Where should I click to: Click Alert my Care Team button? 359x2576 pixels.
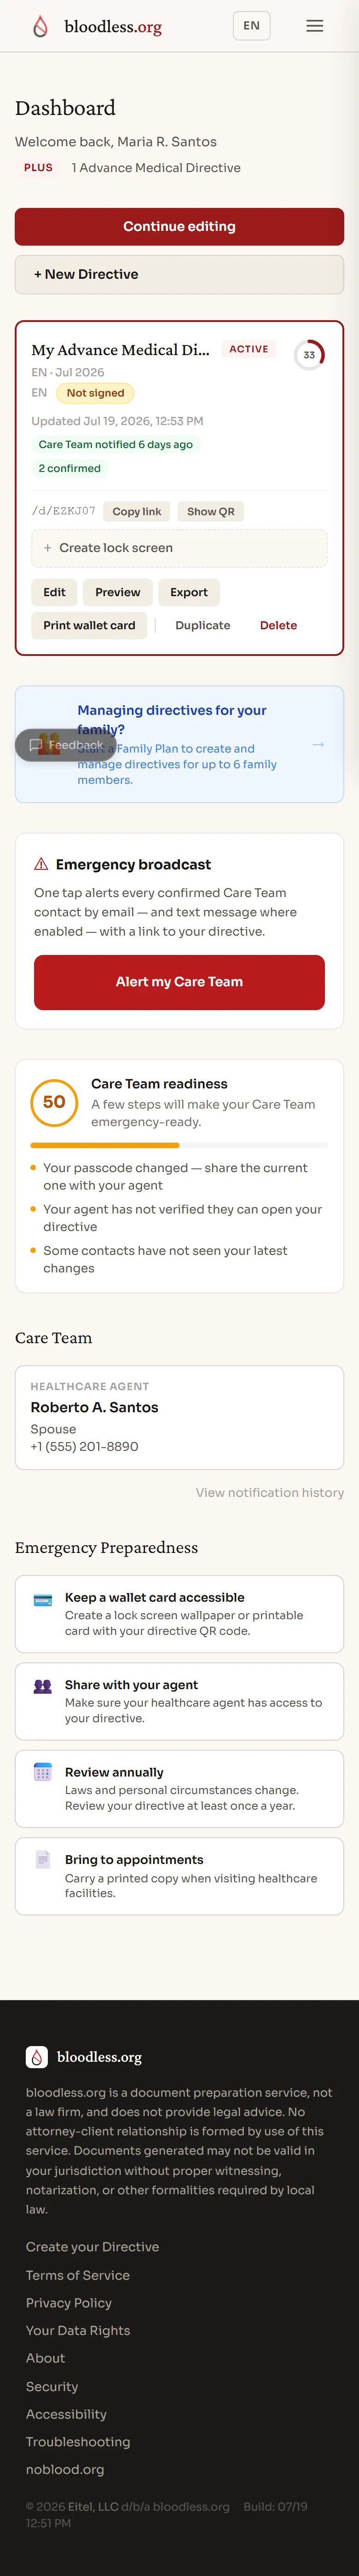pyautogui.click(x=180, y=982)
